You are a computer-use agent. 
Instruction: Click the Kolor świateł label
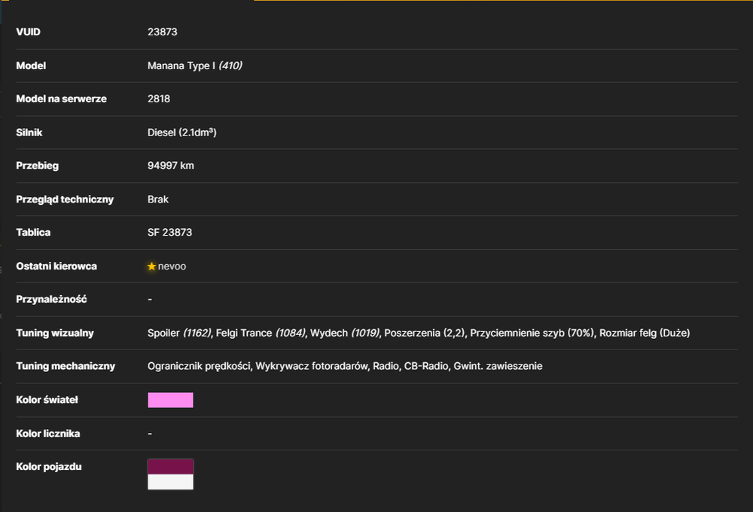click(47, 400)
